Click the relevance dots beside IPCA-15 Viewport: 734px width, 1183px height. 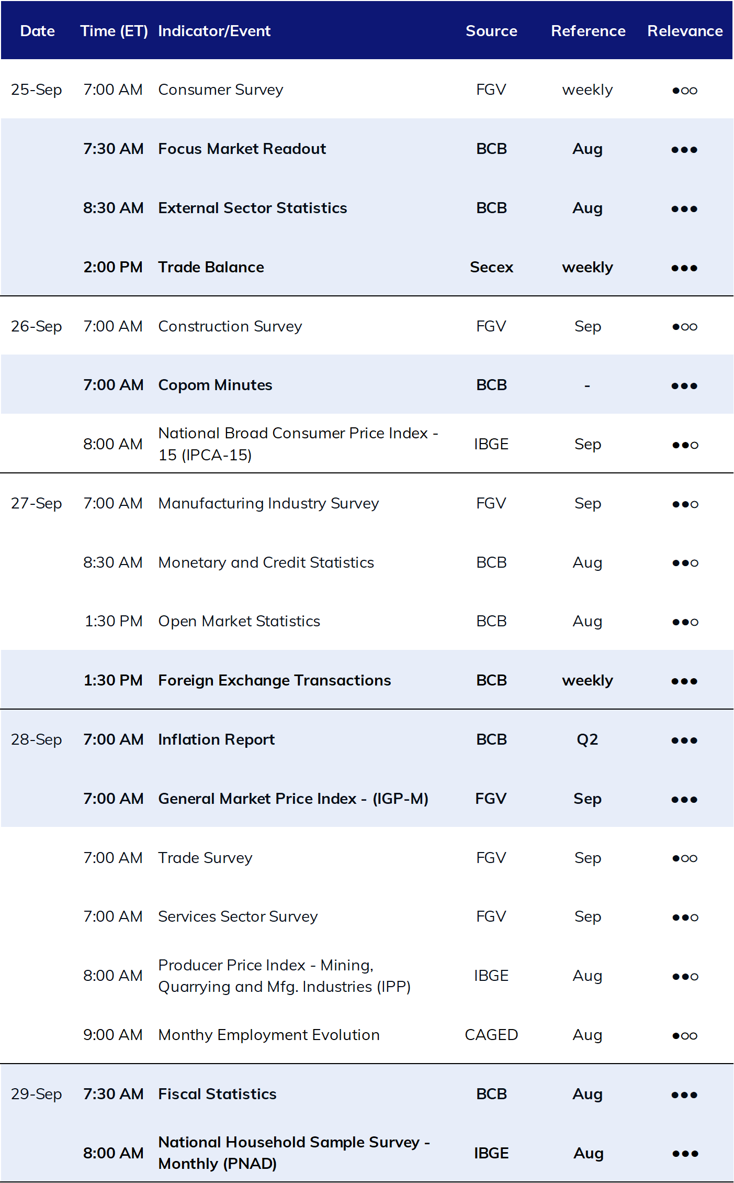click(x=685, y=445)
